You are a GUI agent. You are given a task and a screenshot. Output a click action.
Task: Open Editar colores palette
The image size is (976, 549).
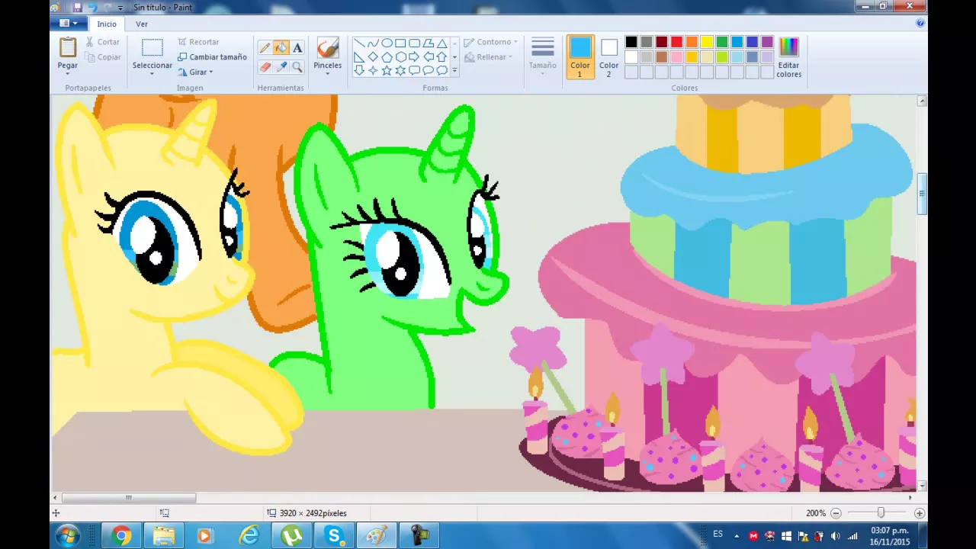point(788,57)
